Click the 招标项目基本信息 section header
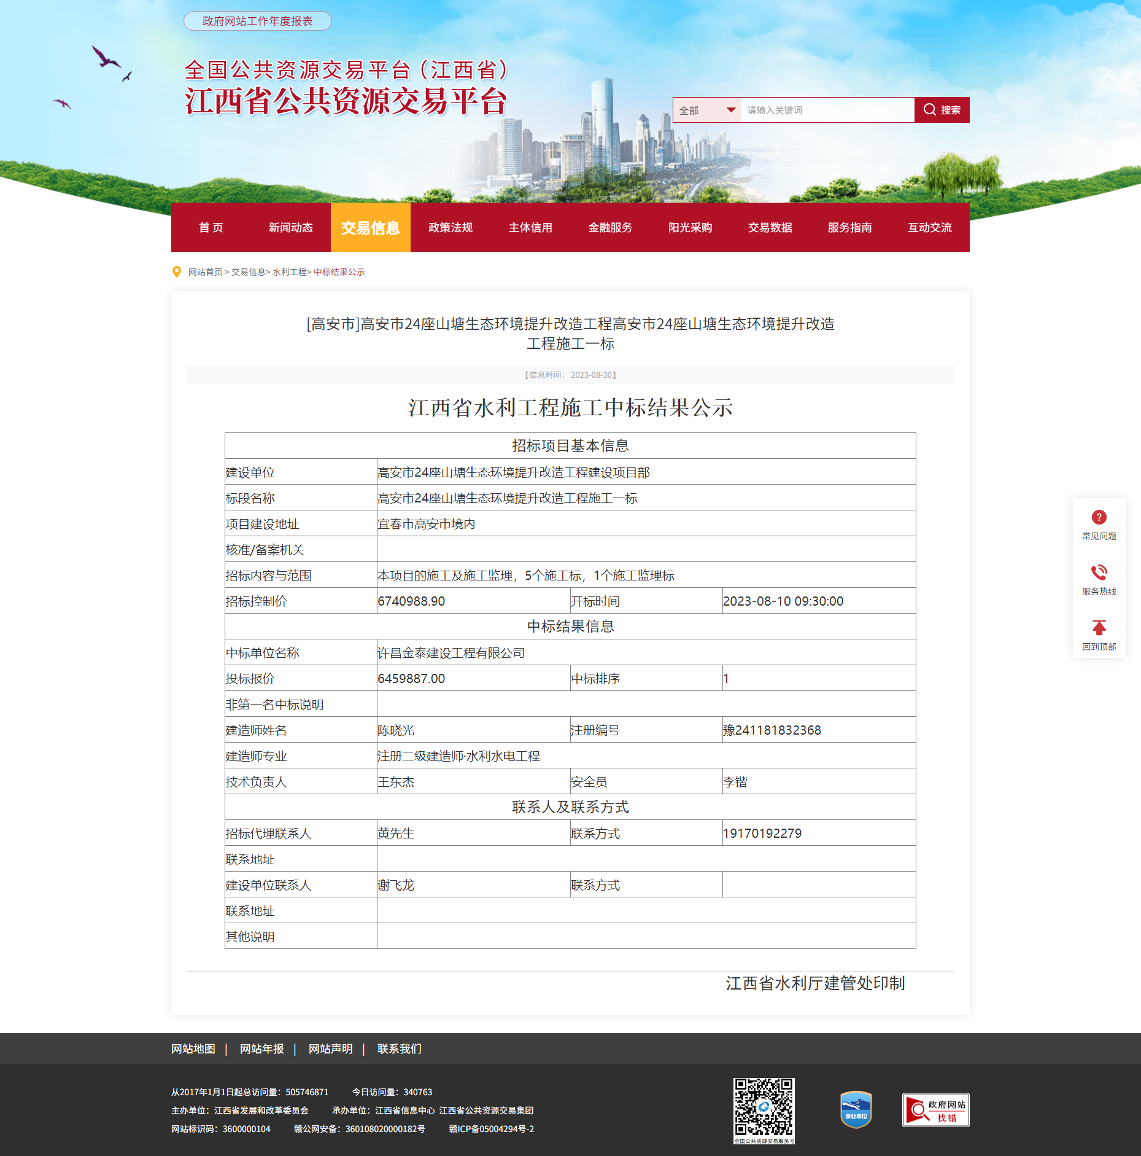Screen dimensions: 1141x1156 click(570, 445)
